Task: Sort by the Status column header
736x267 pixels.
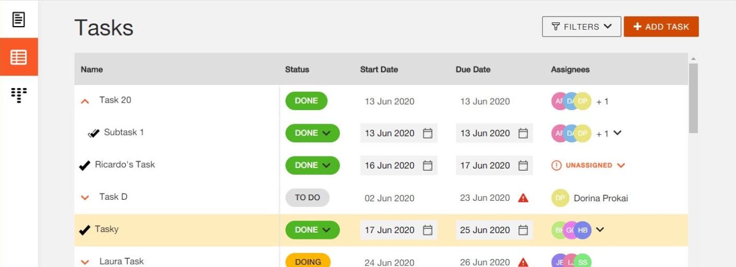Action: [x=297, y=69]
